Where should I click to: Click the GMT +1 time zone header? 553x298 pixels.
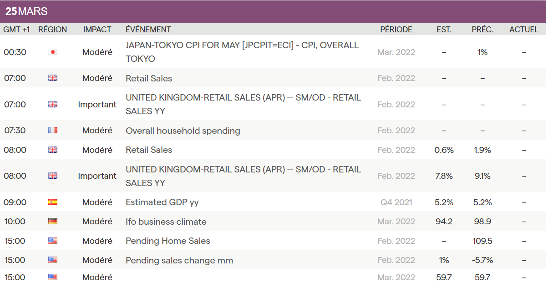click(16, 30)
